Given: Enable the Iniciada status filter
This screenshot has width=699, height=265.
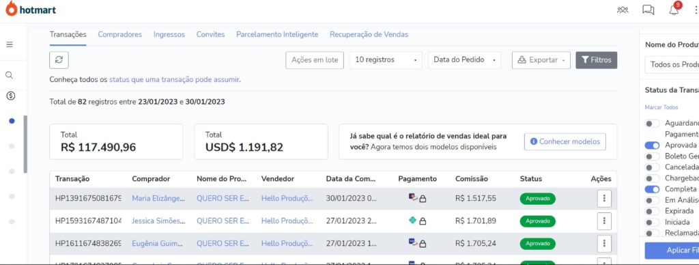Looking at the screenshot, I should tap(652, 222).
